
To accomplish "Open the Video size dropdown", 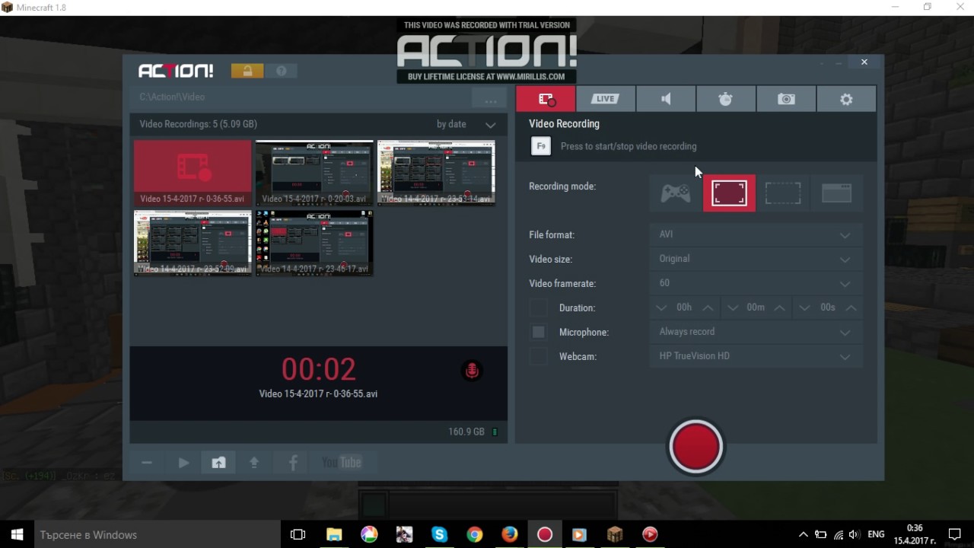I will (756, 259).
